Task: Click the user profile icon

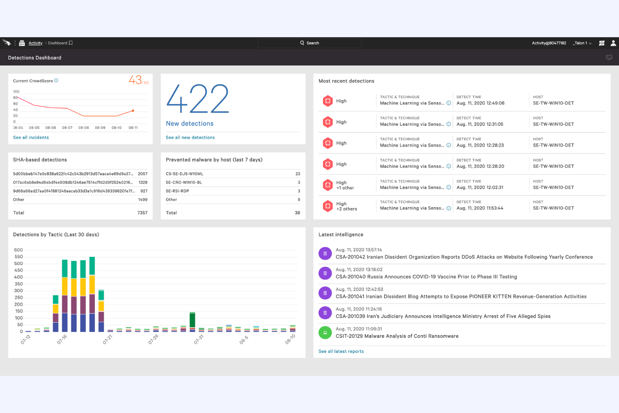Action: 613,43
